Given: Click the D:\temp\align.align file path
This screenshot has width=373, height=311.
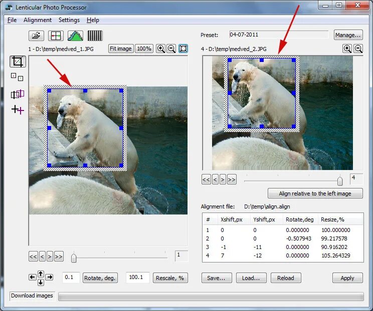Looking at the screenshot, I should coord(267,206).
